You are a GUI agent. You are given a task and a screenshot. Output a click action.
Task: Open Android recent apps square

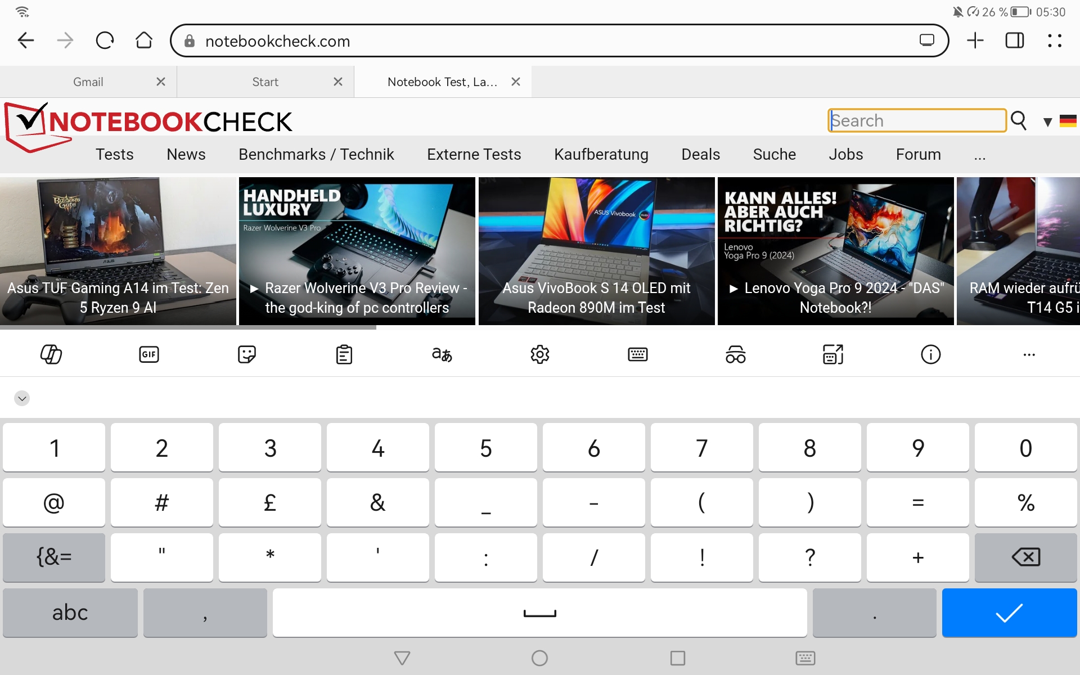tap(678, 658)
